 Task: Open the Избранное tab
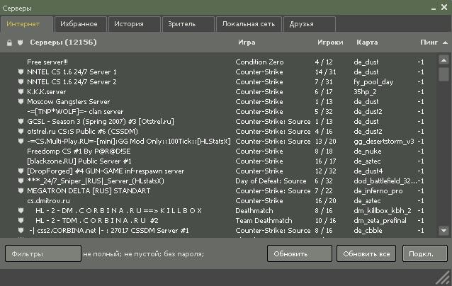81,24
